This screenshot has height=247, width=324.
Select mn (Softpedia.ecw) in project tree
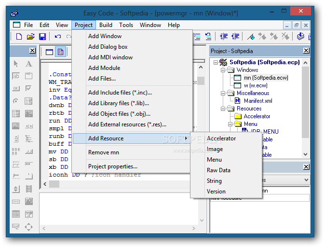(x=266, y=78)
